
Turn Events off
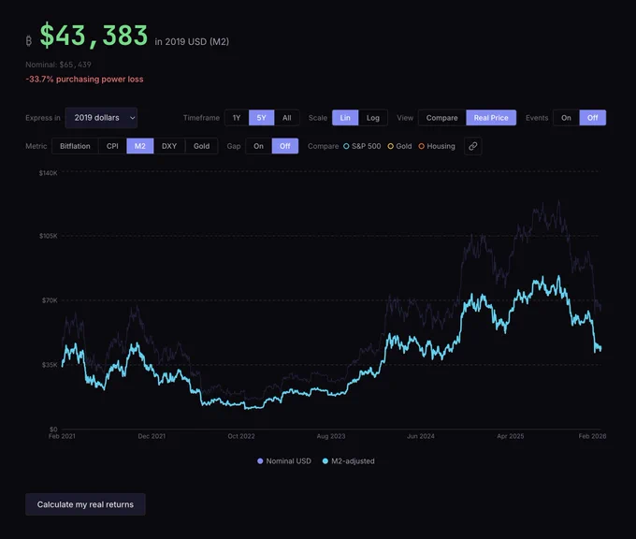(593, 118)
